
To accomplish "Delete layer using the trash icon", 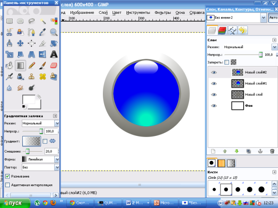I will tap(272, 151).
